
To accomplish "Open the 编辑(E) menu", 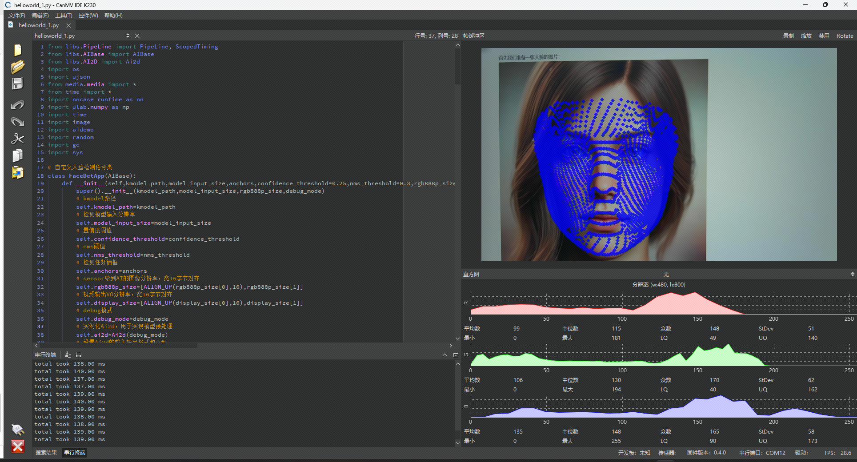I will 40,16.
